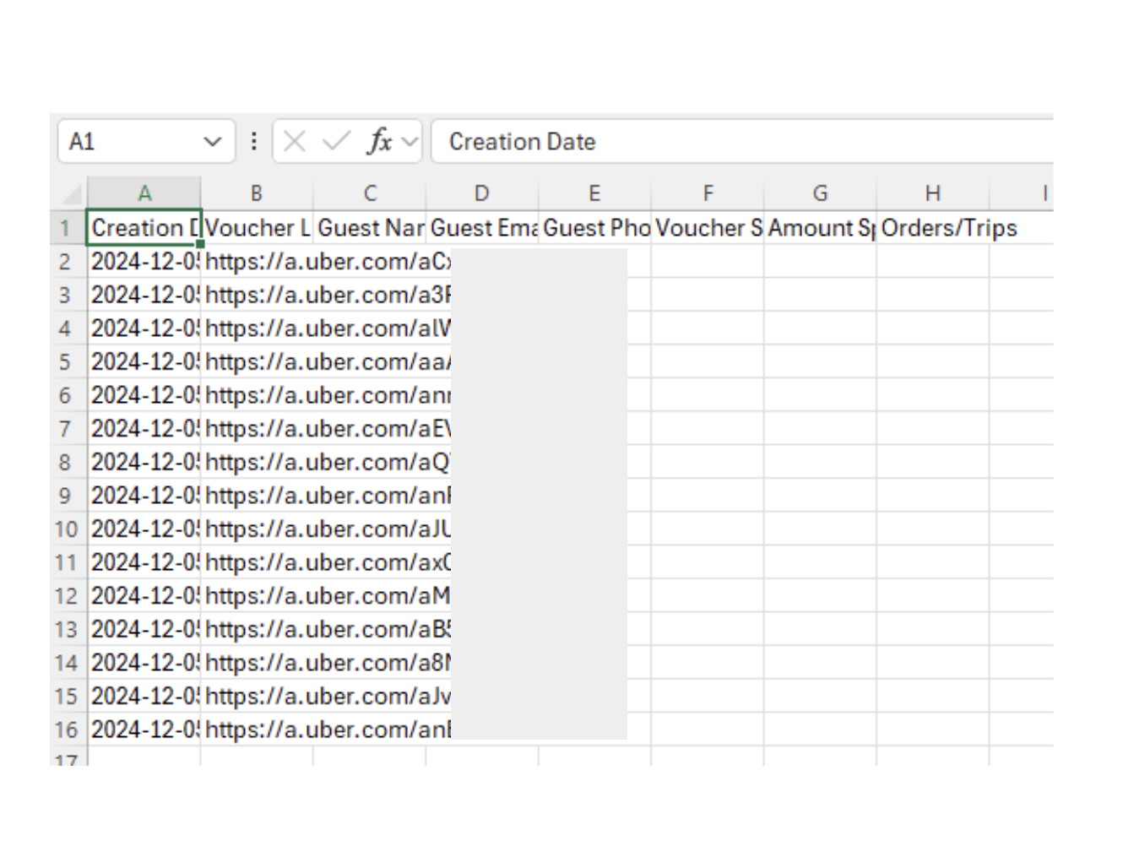The image size is (1123, 868).
Task: Select column F header
Action: point(708,193)
